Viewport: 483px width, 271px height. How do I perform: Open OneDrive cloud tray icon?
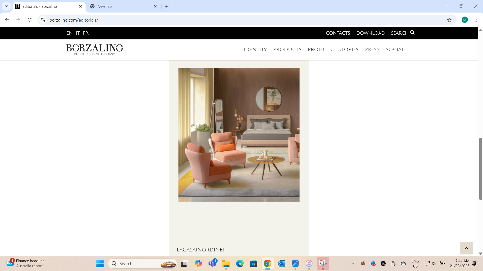pyautogui.click(x=403, y=263)
